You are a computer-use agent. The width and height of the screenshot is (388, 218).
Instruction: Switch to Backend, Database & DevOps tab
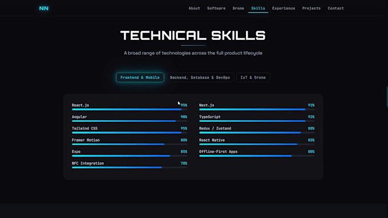[x=200, y=77]
